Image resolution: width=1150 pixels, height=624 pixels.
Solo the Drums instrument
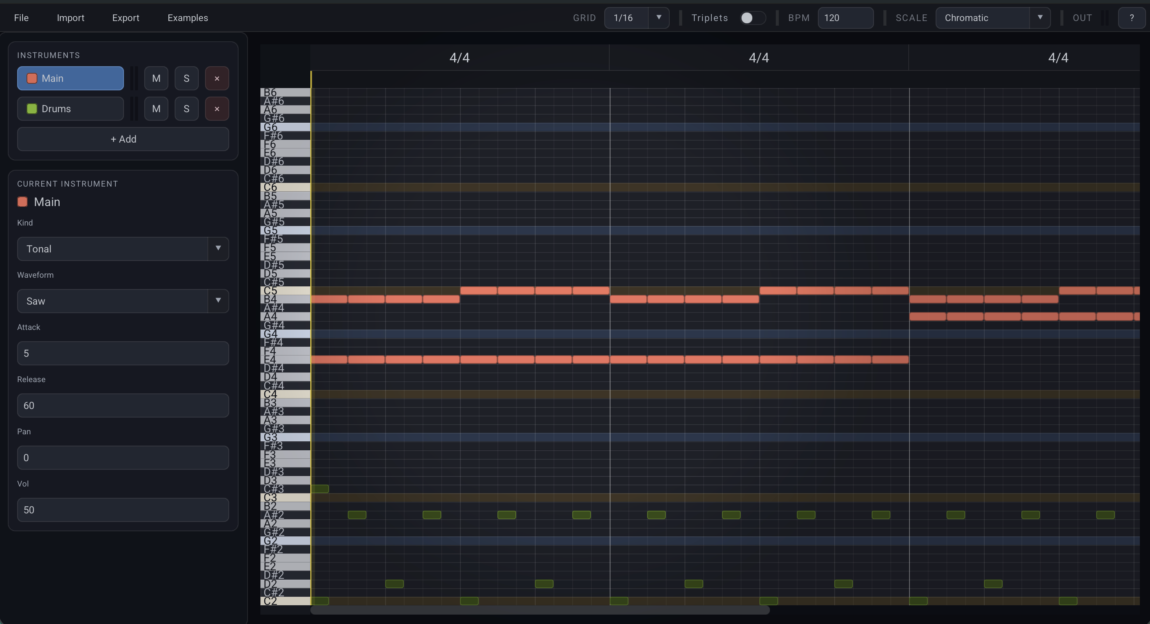pos(187,109)
